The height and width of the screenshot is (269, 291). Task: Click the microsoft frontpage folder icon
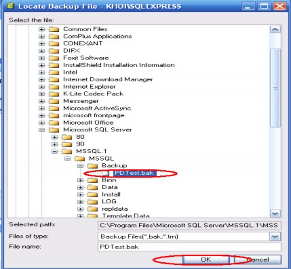pyautogui.click(x=54, y=116)
